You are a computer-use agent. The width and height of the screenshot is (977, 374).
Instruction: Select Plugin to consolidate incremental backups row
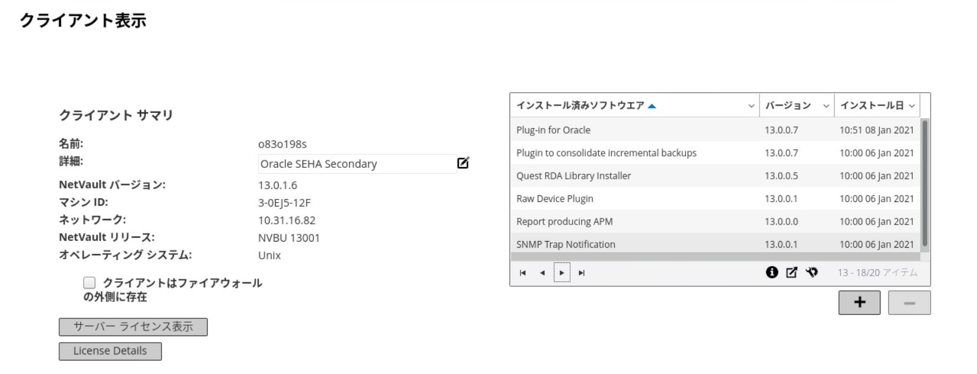715,153
